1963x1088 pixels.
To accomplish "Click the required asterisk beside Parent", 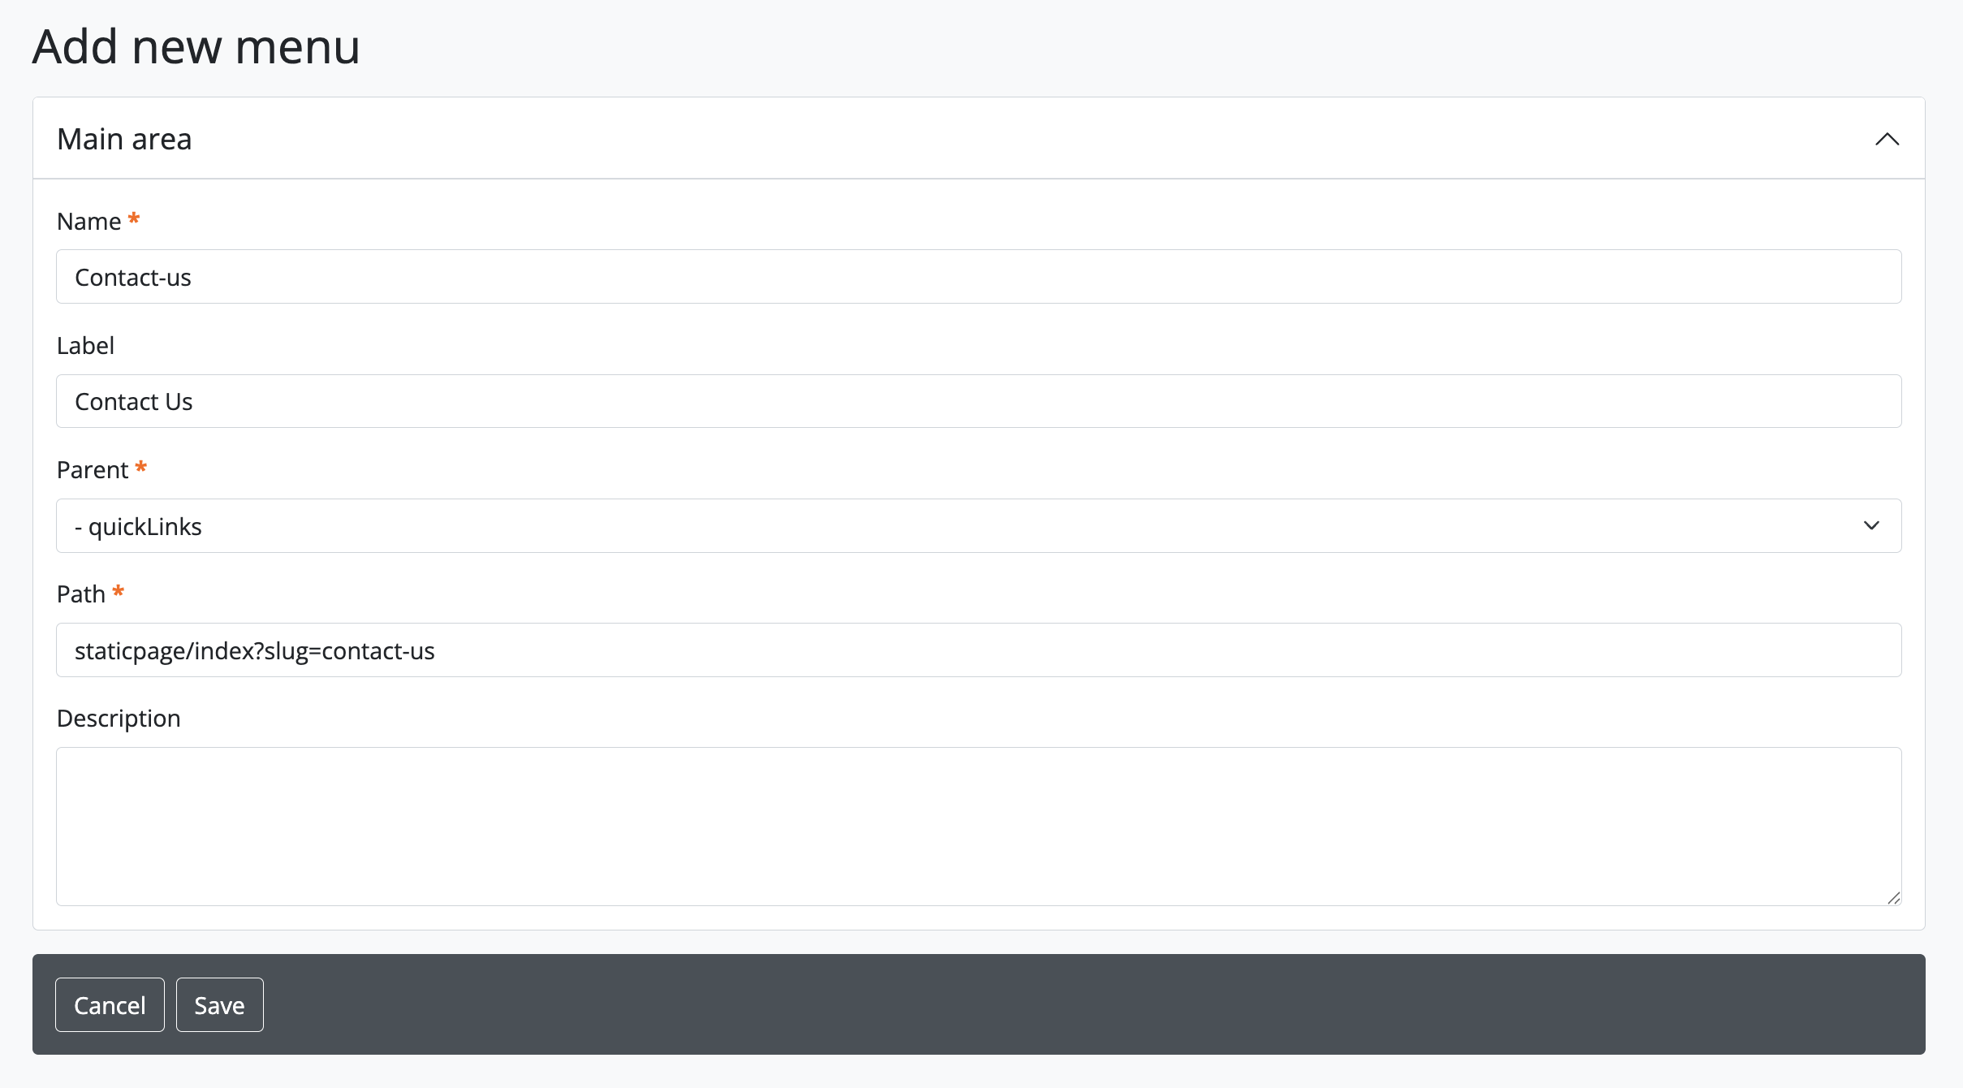I will tap(141, 468).
